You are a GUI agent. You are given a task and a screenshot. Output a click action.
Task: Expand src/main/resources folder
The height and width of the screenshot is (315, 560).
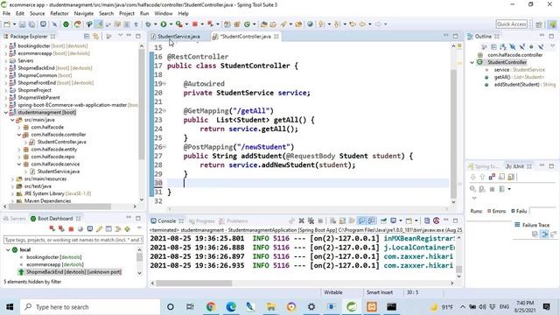(x=12, y=178)
